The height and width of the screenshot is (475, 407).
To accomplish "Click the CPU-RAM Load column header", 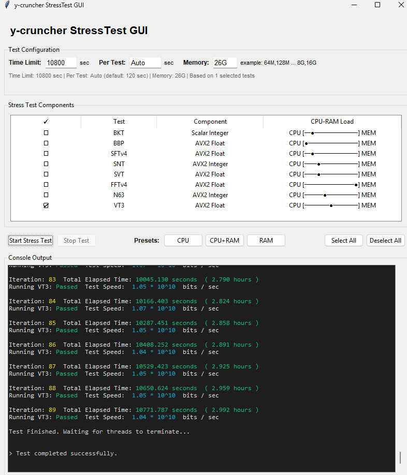I will 332,122.
